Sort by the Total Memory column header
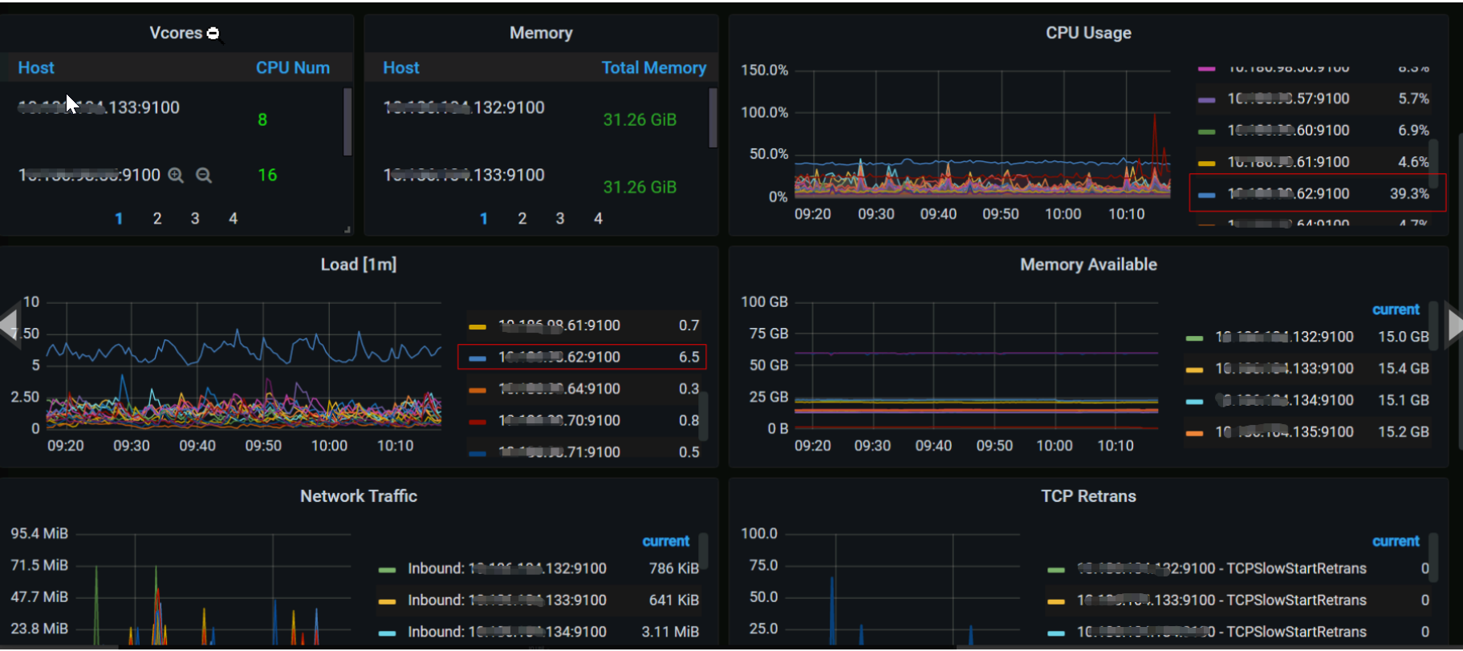This screenshot has width=1463, height=651. (x=653, y=68)
